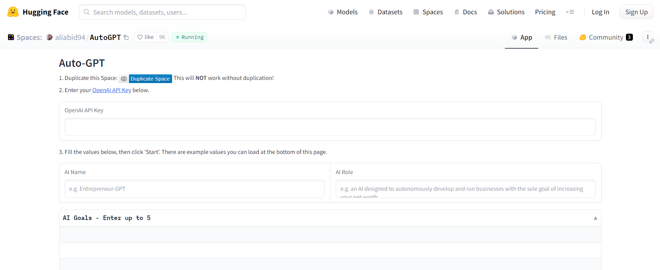Open the Docs page
Screen dimensions: 660x270
click(x=466, y=12)
